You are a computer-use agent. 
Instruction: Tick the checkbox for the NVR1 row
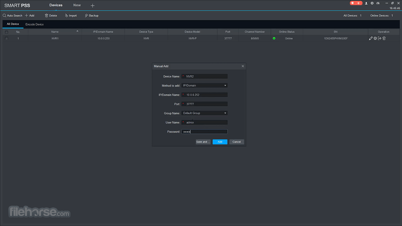6,38
